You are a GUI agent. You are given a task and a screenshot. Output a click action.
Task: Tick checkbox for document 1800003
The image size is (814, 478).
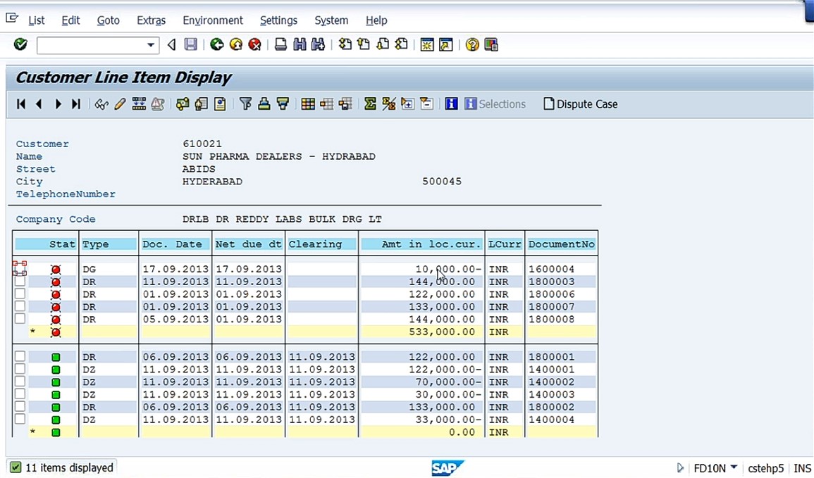[x=20, y=281]
